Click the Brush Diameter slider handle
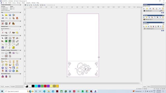The height and width of the screenshot is (93, 166). [2, 30]
